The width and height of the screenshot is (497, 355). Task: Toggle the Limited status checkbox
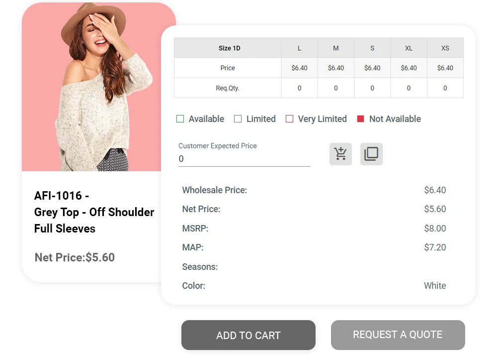pos(238,119)
